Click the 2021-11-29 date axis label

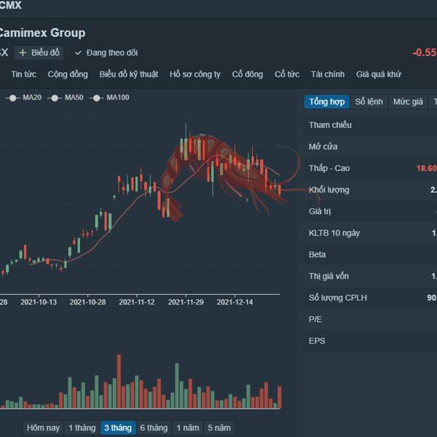(x=186, y=302)
